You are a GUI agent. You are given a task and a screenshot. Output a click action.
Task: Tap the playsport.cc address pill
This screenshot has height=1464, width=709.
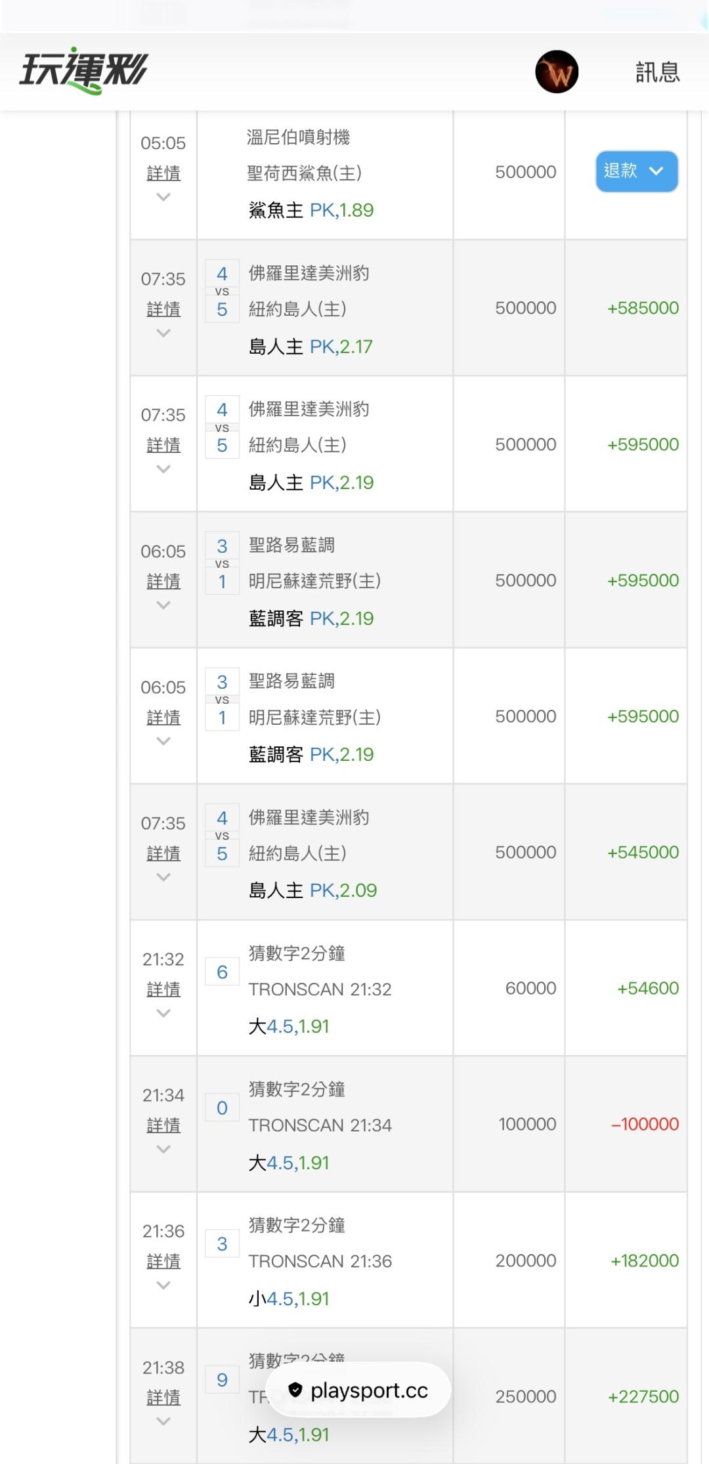pos(358,1390)
